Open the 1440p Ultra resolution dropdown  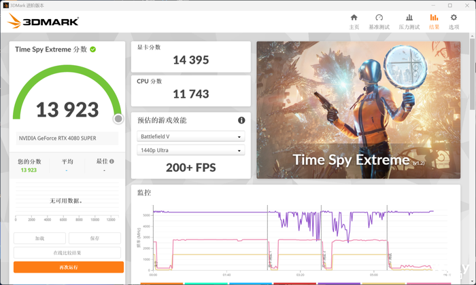pyautogui.click(x=190, y=150)
